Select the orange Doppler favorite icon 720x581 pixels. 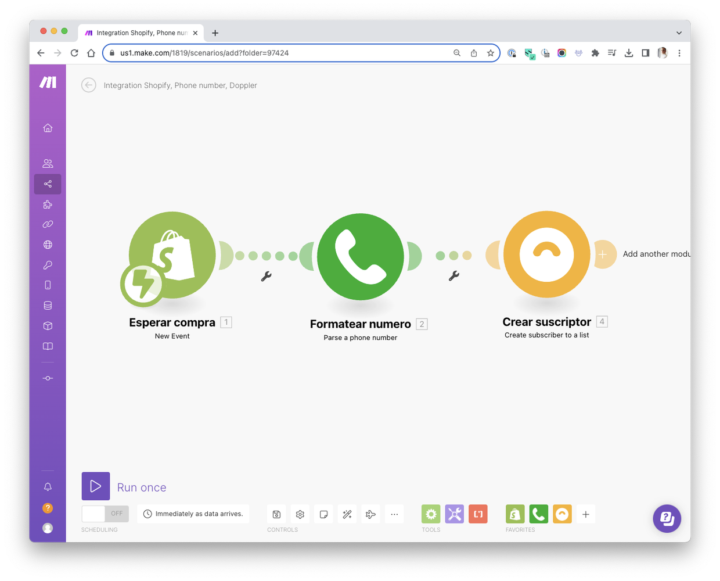[x=562, y=514]
